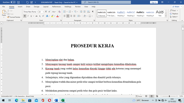Open the Design tab
This screenshot has height=103, width=184.
(37, 7)
